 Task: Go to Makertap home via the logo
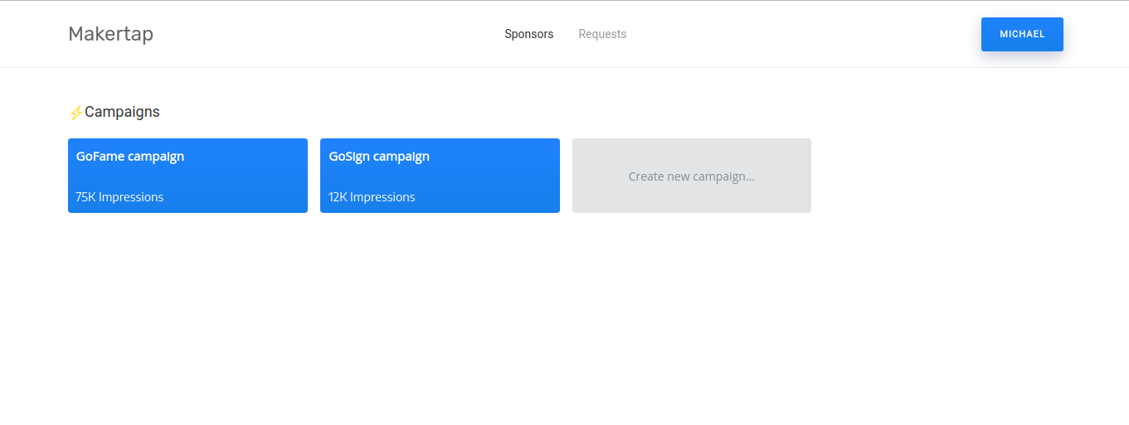tap(110, 34)
